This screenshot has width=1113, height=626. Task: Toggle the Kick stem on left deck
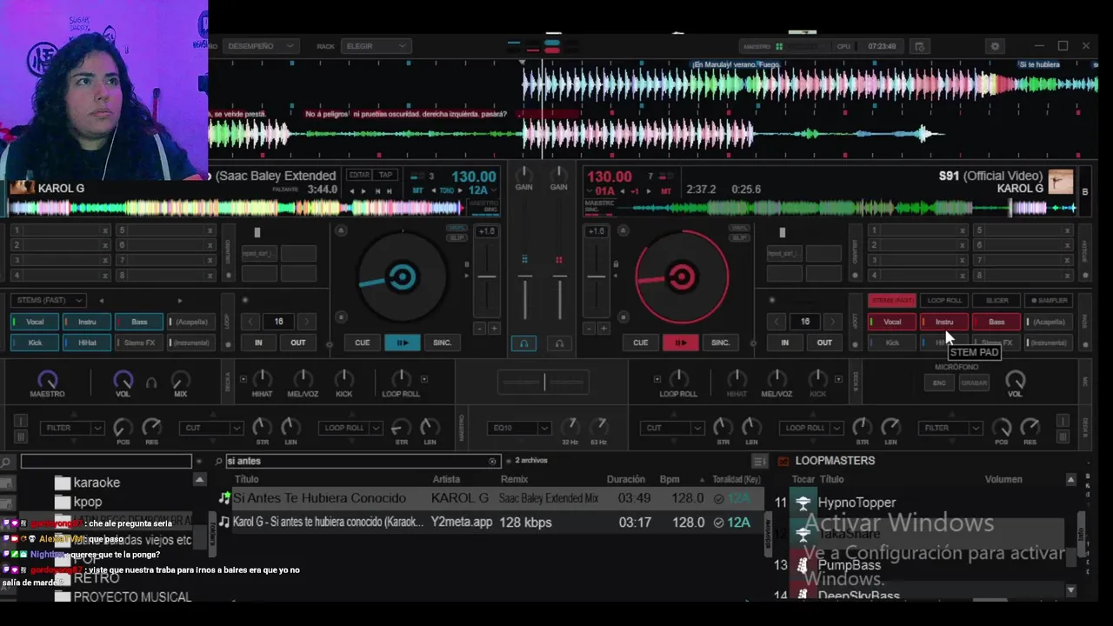(35, 343)
